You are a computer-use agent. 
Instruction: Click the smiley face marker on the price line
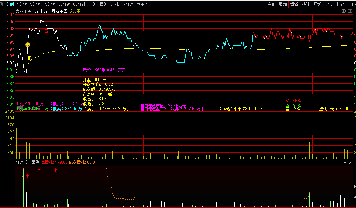[27, 45]
